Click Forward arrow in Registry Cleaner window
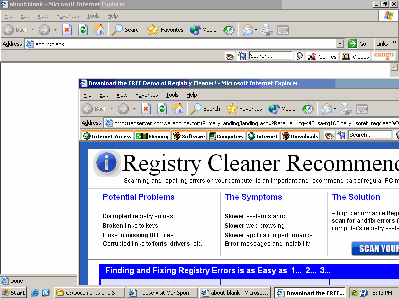The height and width of the screenshot is (299, 399). point(123,109)
